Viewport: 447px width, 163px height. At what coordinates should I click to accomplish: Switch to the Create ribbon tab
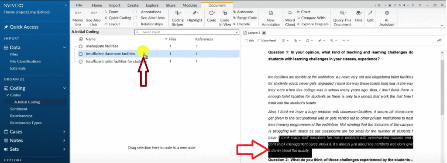133,5
